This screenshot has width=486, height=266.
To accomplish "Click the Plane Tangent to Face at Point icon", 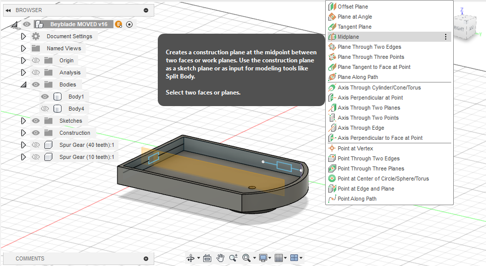I will (332, 67).
